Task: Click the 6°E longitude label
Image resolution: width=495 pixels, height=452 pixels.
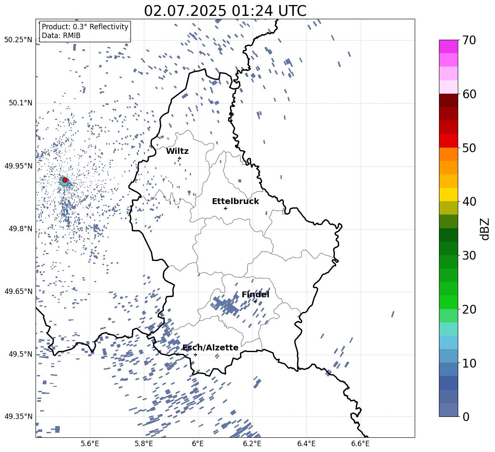Action: [198, 444]
